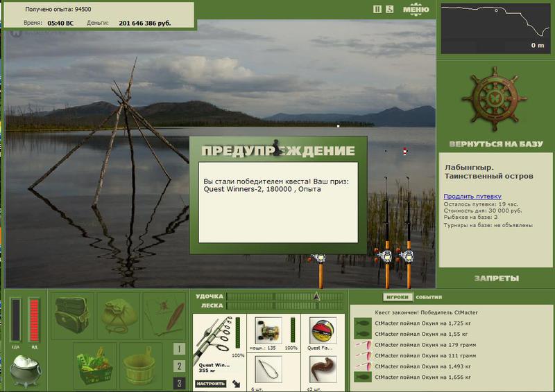Click the Quest Winners rod image
Image resolution: width=555 pixels, height=392 pixels.
[213, 339]
